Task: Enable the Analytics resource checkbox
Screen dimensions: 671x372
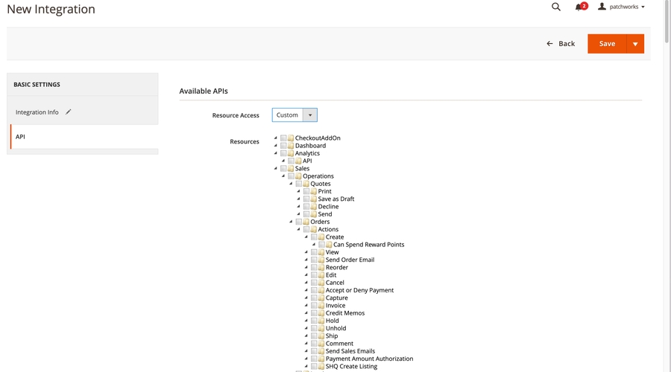Action: [x=283, y=153]
